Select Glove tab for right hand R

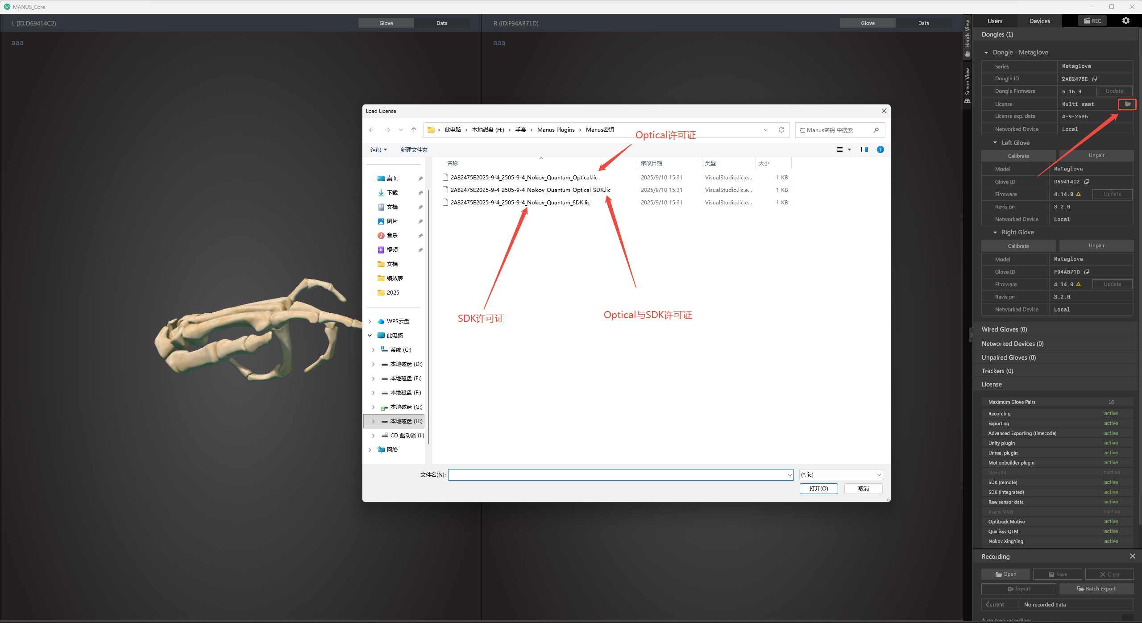(x=868, y=23)
